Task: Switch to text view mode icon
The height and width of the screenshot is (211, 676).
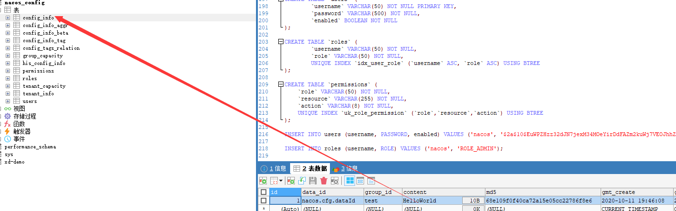Action: coord(371,181)
